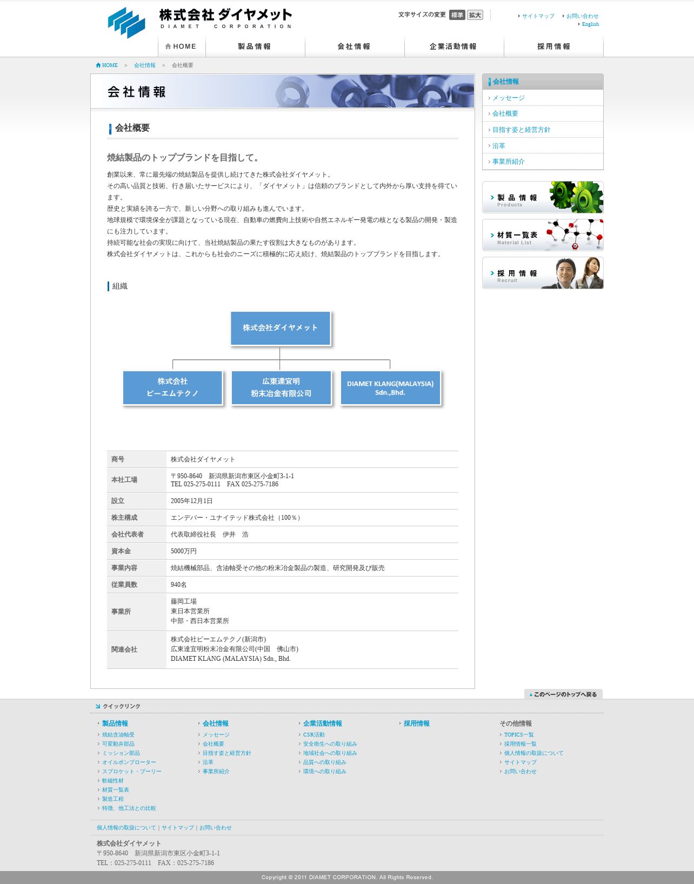Viewport: 694px width, 884px height.
Task: Click the 会社情報 sidebar heading
Action: tap(505, 82)
